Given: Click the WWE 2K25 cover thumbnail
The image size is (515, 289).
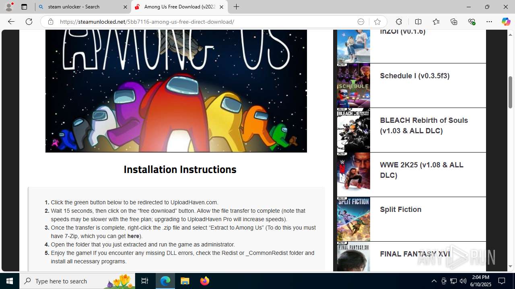Looking at the screenshot, I should pyautogui.click(x=353, y=174).
